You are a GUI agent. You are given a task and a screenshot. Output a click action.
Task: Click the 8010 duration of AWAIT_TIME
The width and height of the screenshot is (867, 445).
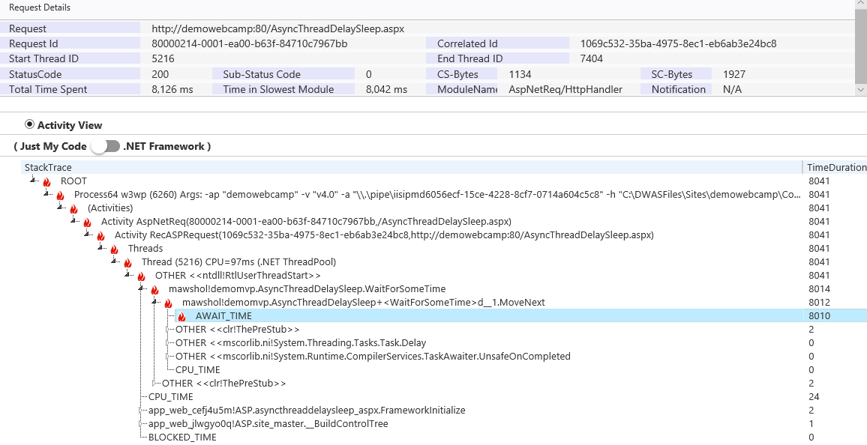tap(820, 316)
